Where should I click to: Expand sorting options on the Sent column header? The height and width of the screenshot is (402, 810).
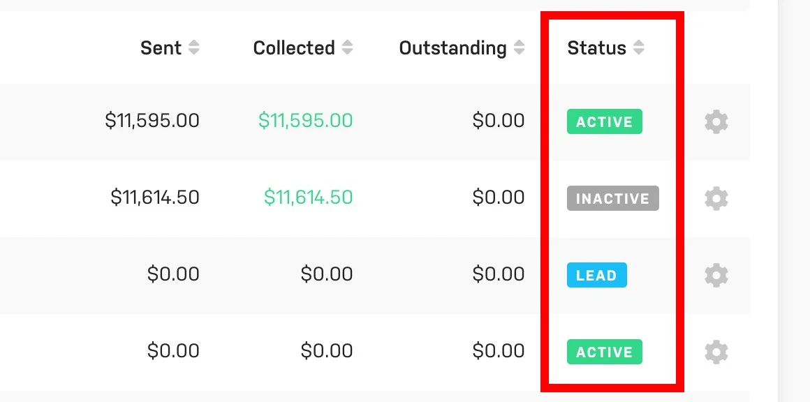(195, 47)
